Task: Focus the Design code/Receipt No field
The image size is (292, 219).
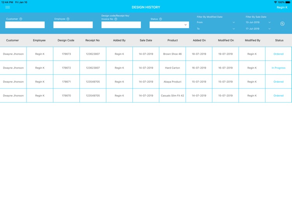Action: coord(121,25)
